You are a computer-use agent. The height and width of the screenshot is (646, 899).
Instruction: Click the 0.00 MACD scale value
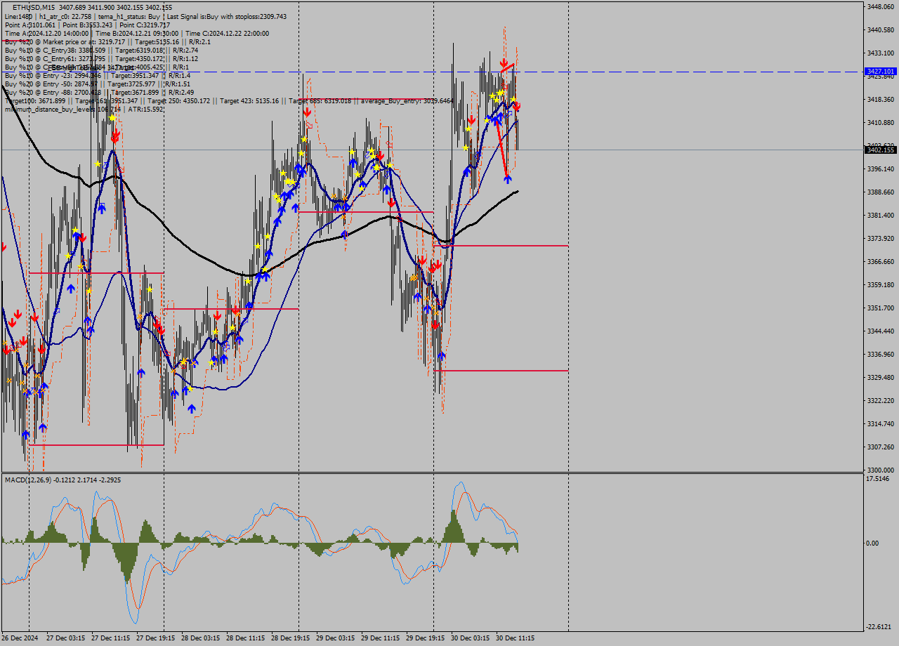coord(873,543)
